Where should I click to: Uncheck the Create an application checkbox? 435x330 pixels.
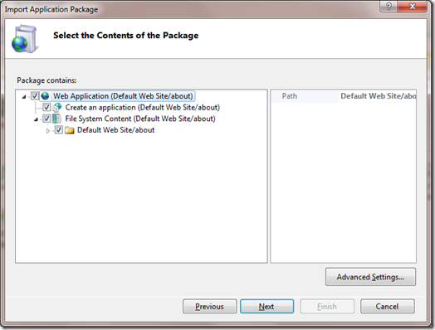46,107
